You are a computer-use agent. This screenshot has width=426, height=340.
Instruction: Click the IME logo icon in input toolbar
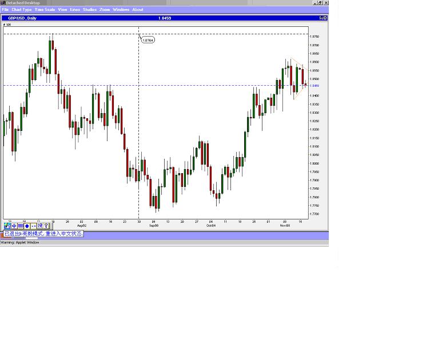pos(7,226)
